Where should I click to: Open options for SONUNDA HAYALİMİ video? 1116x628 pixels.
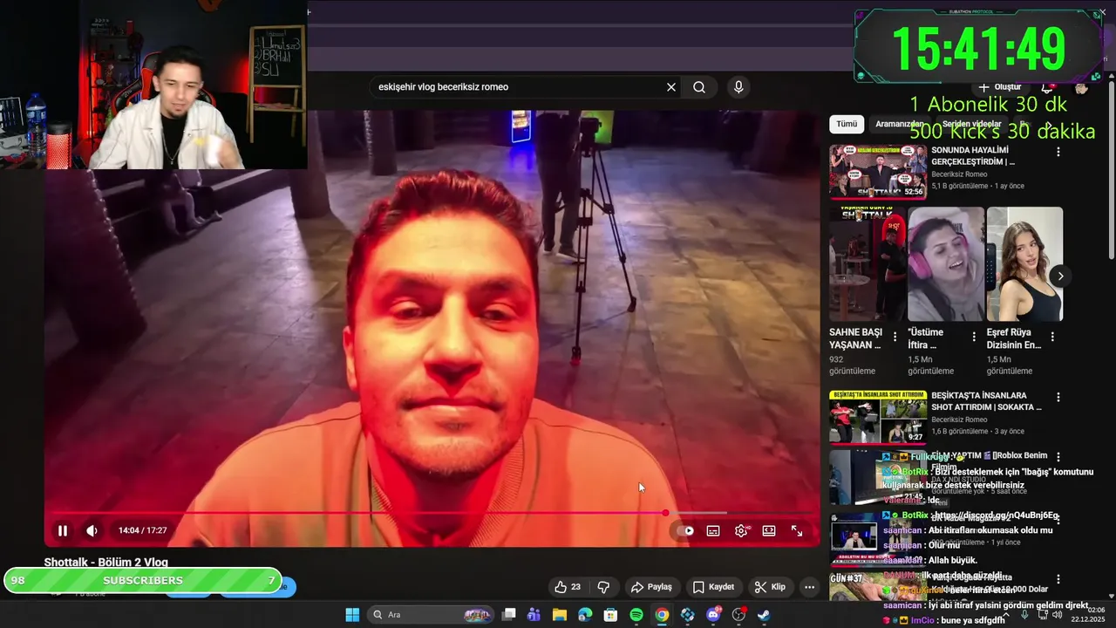pyautogui.click(x=1058, y=152)
